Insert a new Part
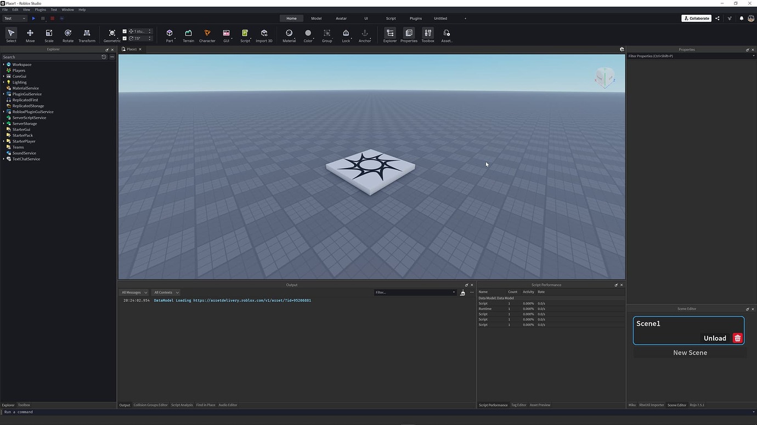Viewport: 757px width, 425px height. [x=169, y=35]
